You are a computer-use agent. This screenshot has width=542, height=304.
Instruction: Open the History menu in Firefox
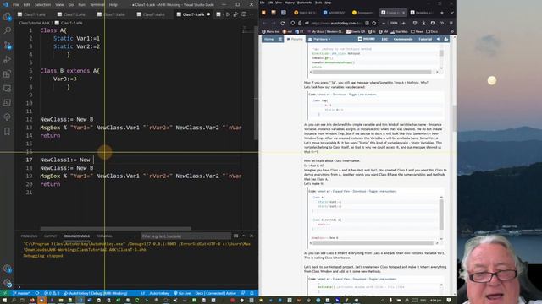(290, 3)
